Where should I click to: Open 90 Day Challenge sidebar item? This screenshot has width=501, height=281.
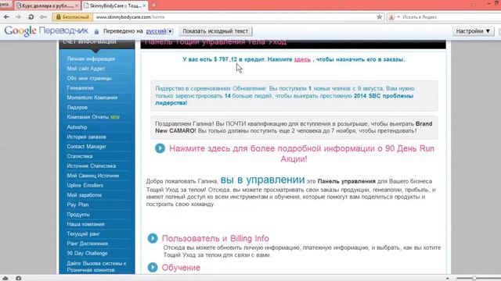pos(87,253)
